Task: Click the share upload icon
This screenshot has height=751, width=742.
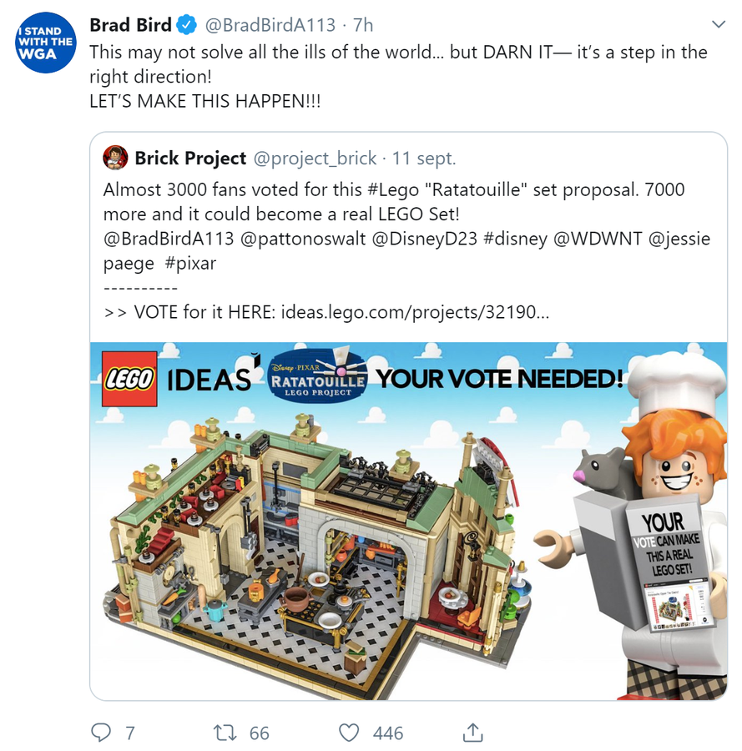Action: [472, 732]
